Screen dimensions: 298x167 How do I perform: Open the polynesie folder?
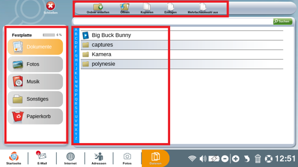[x=182, y=64]
